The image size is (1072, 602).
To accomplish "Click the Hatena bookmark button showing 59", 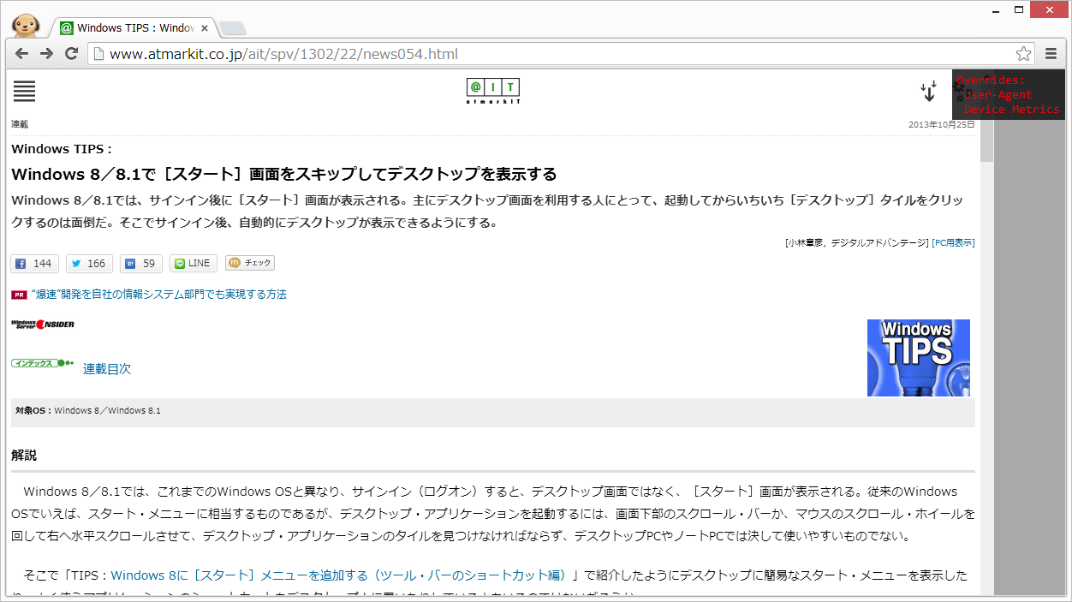I will point(141,263).
